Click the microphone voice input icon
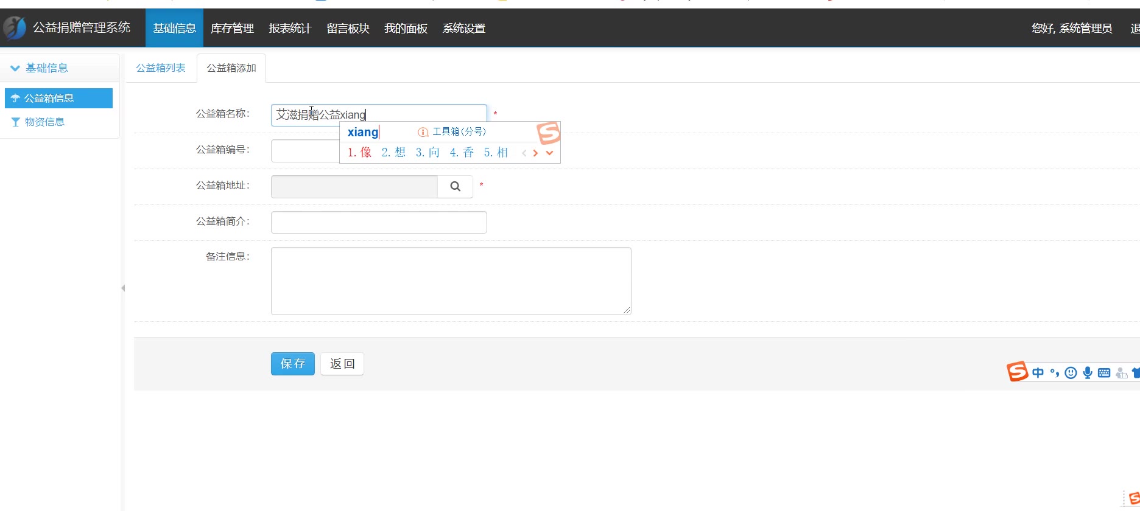The width and height of the screenshot is (1140, 511). [x=1088, y=373]
